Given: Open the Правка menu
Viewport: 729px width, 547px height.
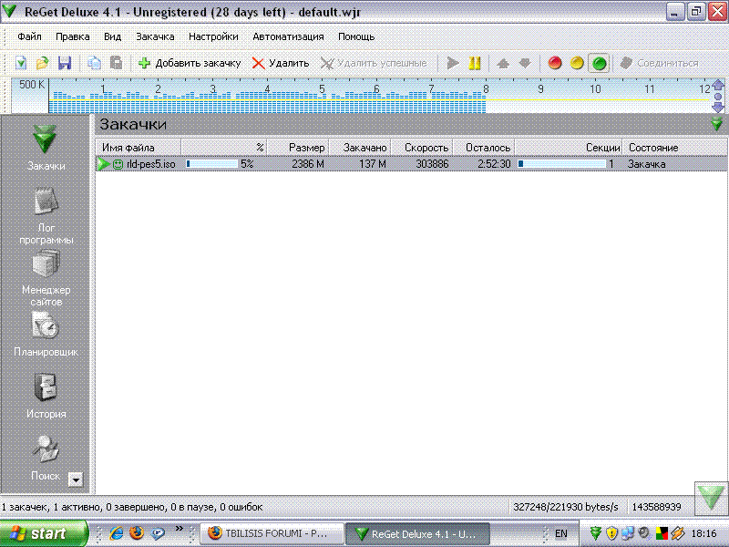Looking at the screenshot, I should (x=73, y=36).
